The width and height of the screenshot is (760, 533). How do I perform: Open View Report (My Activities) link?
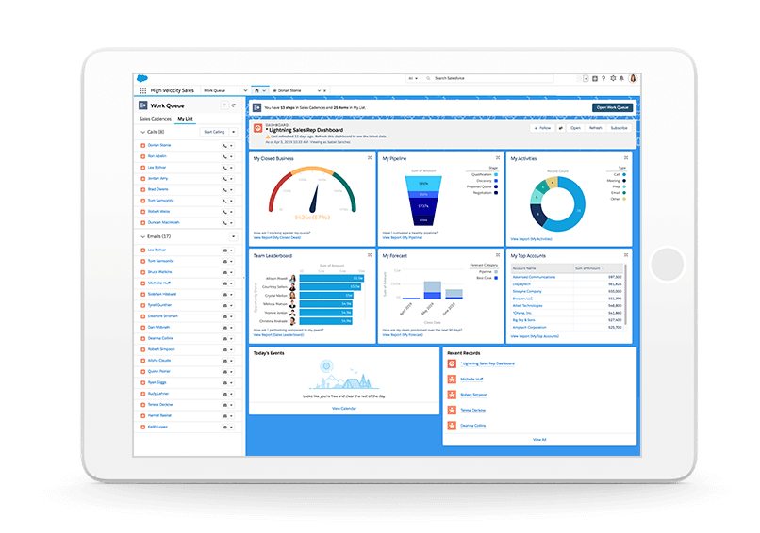[531, 239]
